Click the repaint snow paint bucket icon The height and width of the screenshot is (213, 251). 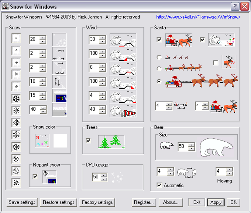coord(49,177)
